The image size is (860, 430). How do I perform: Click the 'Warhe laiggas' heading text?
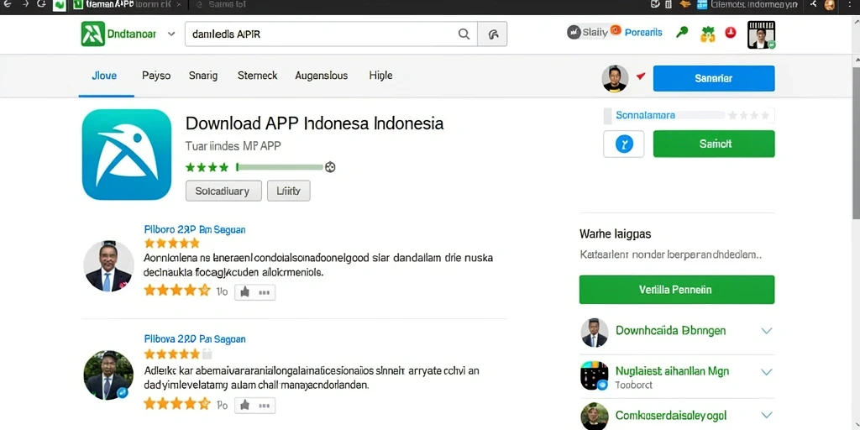click(x=616, y=234)
